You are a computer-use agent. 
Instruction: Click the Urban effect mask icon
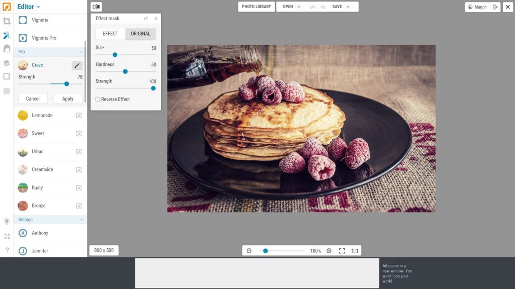[79, 152]
